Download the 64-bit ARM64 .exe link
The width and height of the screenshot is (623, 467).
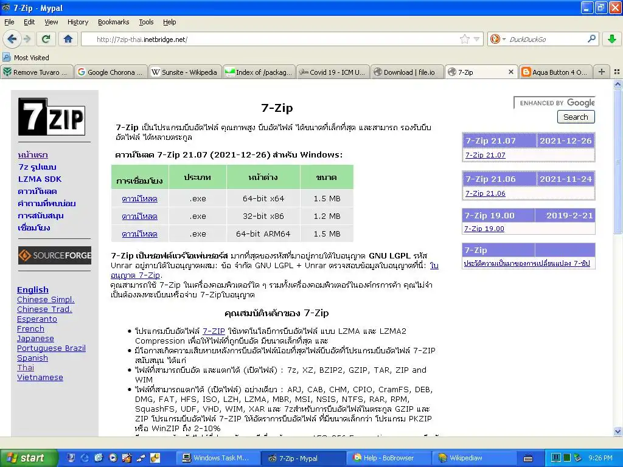point(139,234)
